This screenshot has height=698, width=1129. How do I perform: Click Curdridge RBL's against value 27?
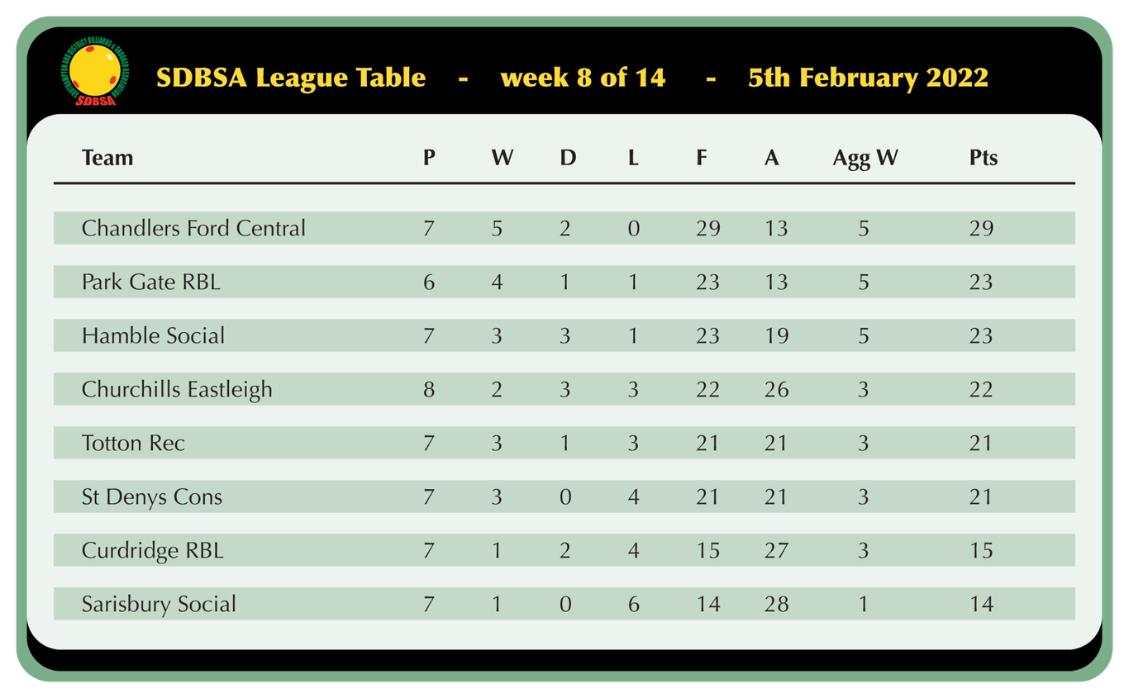776,550
